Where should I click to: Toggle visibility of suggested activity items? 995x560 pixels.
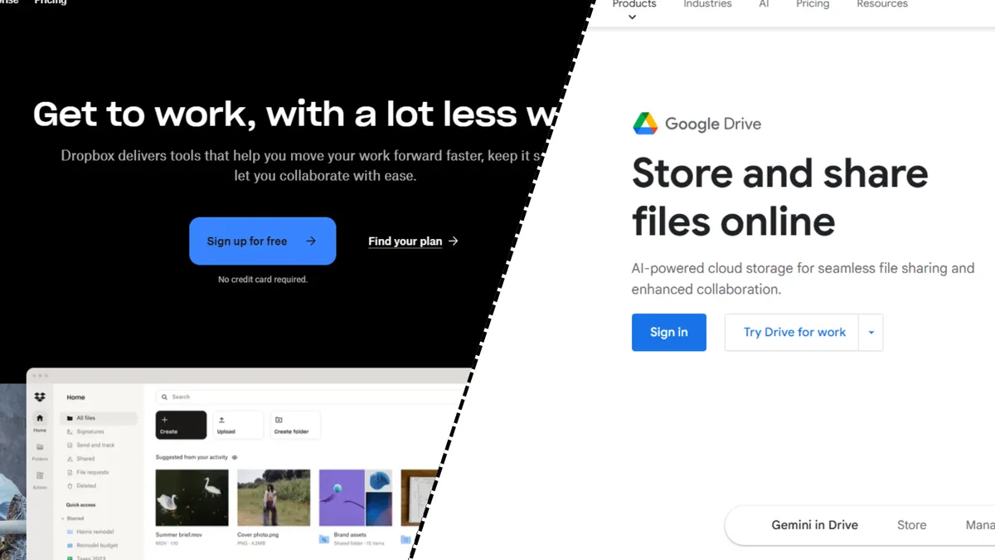click(x=235, y=456)
